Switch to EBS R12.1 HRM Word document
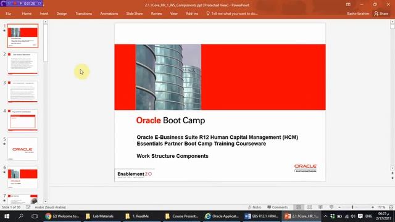Image resolution: width=395 pixels, height=222 pixels. pos(262,216)
